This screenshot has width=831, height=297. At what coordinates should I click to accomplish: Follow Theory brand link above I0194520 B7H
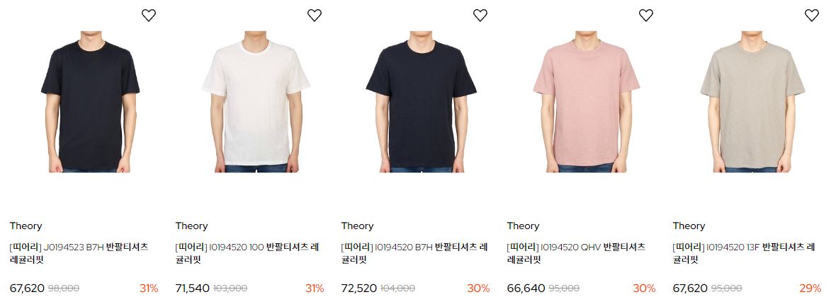tap(357, 226)
